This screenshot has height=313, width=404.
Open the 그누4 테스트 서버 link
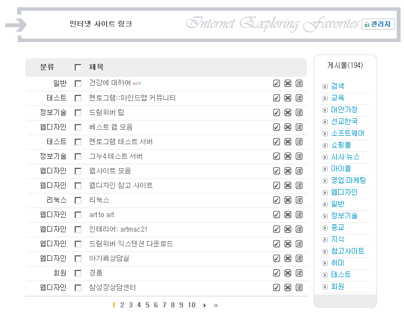pos(116,156)
